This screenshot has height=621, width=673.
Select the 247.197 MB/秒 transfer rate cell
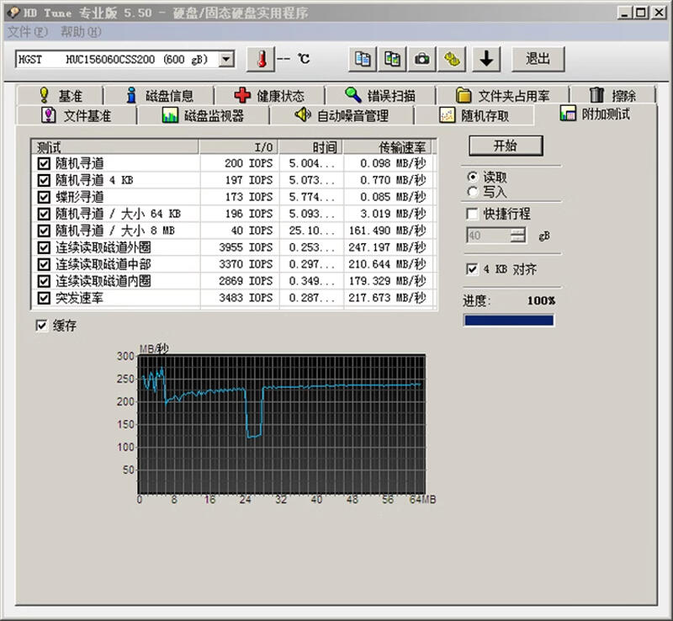point(387,247)
